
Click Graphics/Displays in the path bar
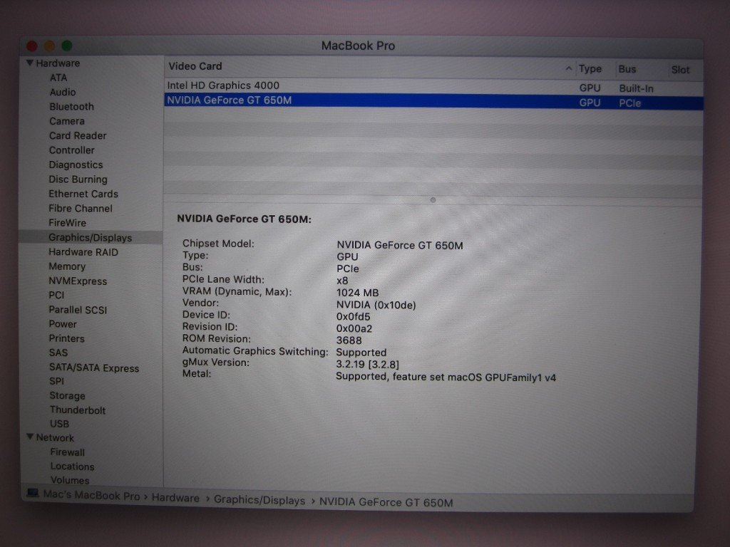tap(259, 501)
